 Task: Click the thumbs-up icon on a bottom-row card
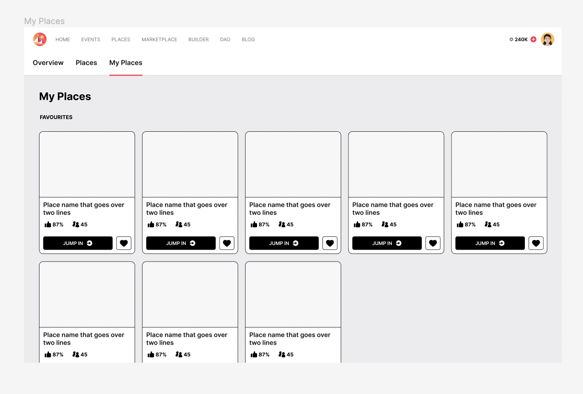[47, 354]
